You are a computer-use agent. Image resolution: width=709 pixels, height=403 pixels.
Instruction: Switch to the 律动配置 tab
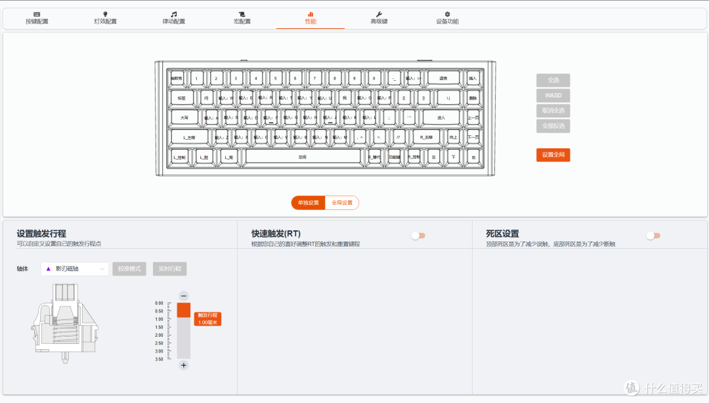point(173,18)
